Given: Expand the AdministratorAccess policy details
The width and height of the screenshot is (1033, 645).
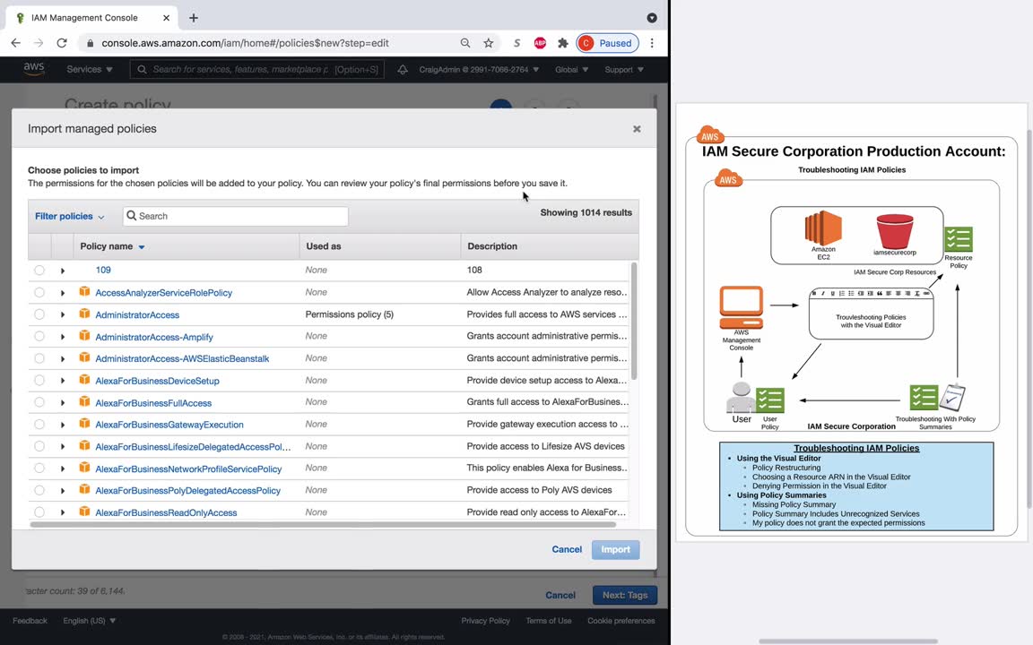Looking at the screenshot, I should tap(63, 314).
